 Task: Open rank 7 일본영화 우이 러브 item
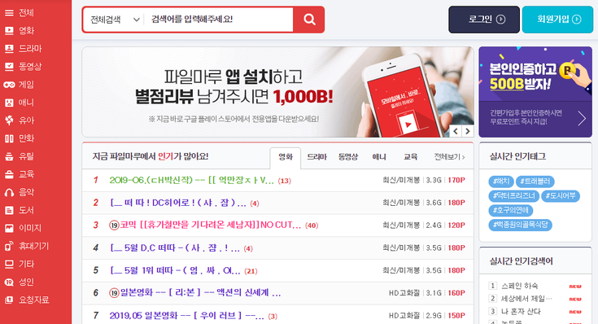[x=187, y=316]
